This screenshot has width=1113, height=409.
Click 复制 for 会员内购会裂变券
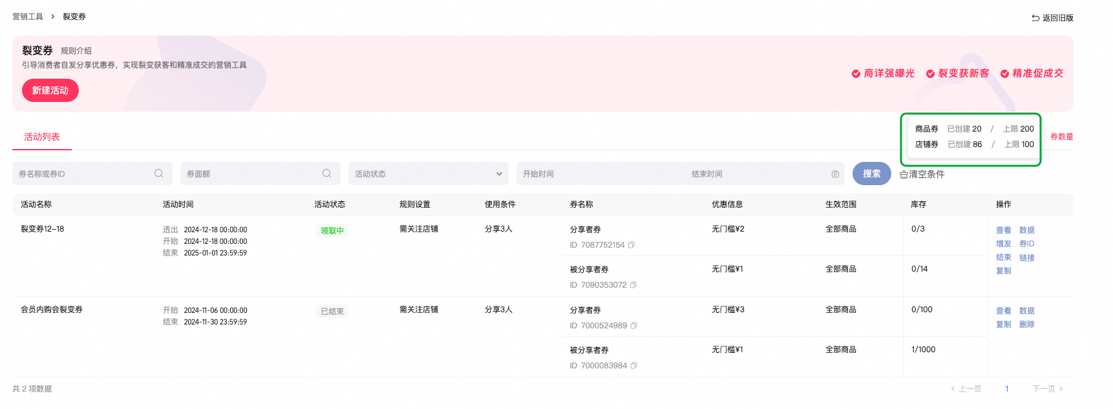(x=1004, y=324)
